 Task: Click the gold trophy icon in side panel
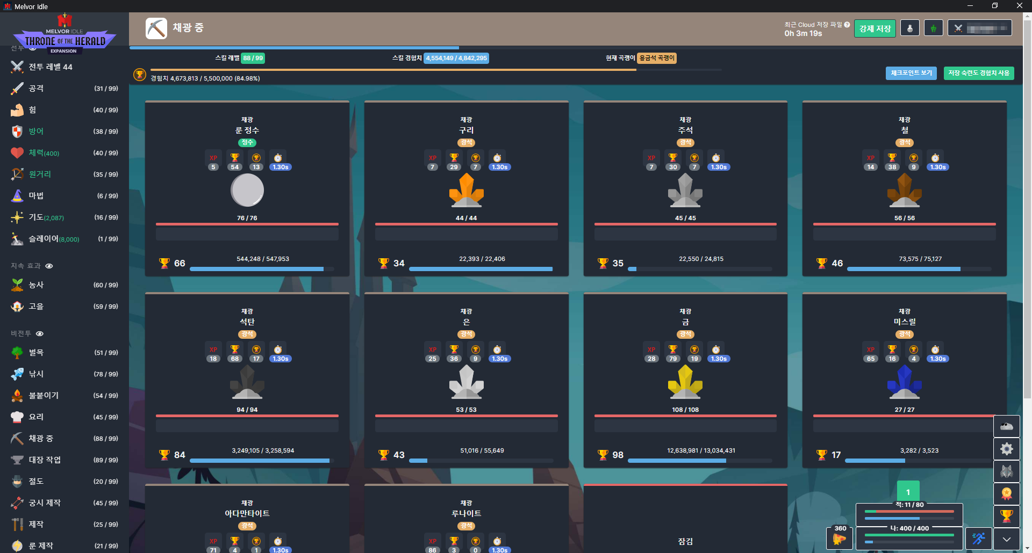pos(1007,516)
